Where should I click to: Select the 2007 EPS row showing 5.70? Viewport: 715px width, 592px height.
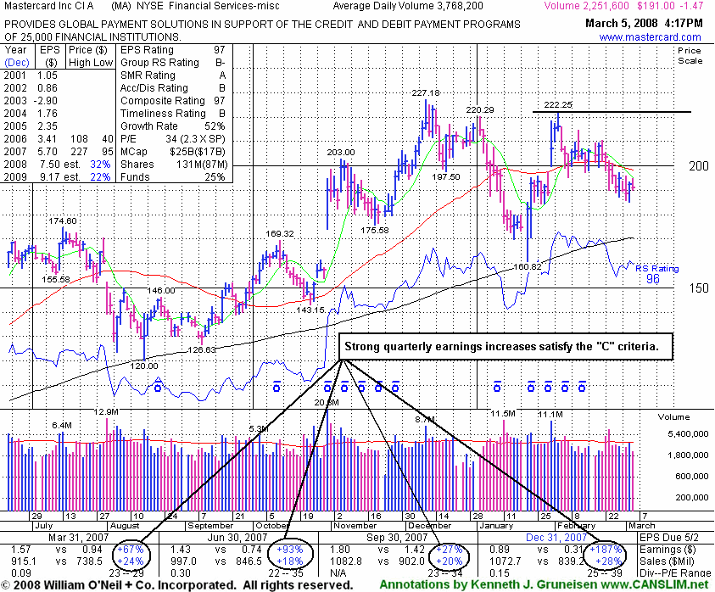coord(59,152)
